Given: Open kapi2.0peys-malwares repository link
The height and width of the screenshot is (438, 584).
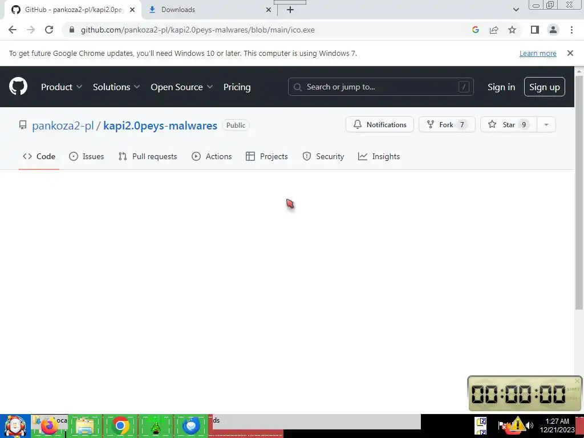Looking at the screenshot, I should click(160, 125).
